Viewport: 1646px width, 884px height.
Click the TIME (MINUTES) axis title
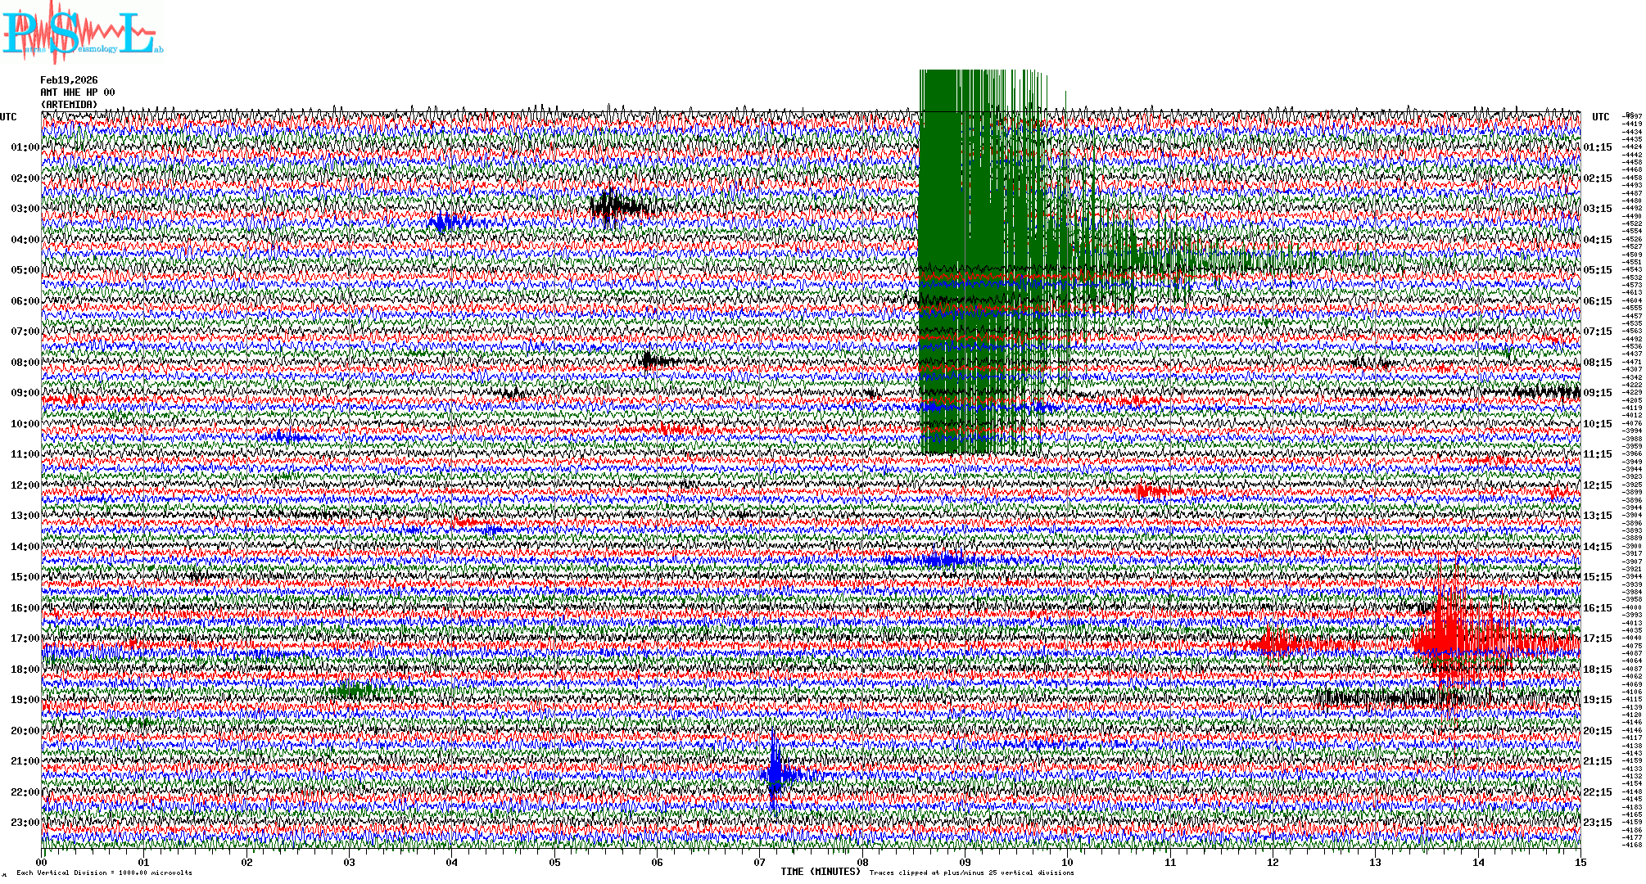[x=820, y=872]
